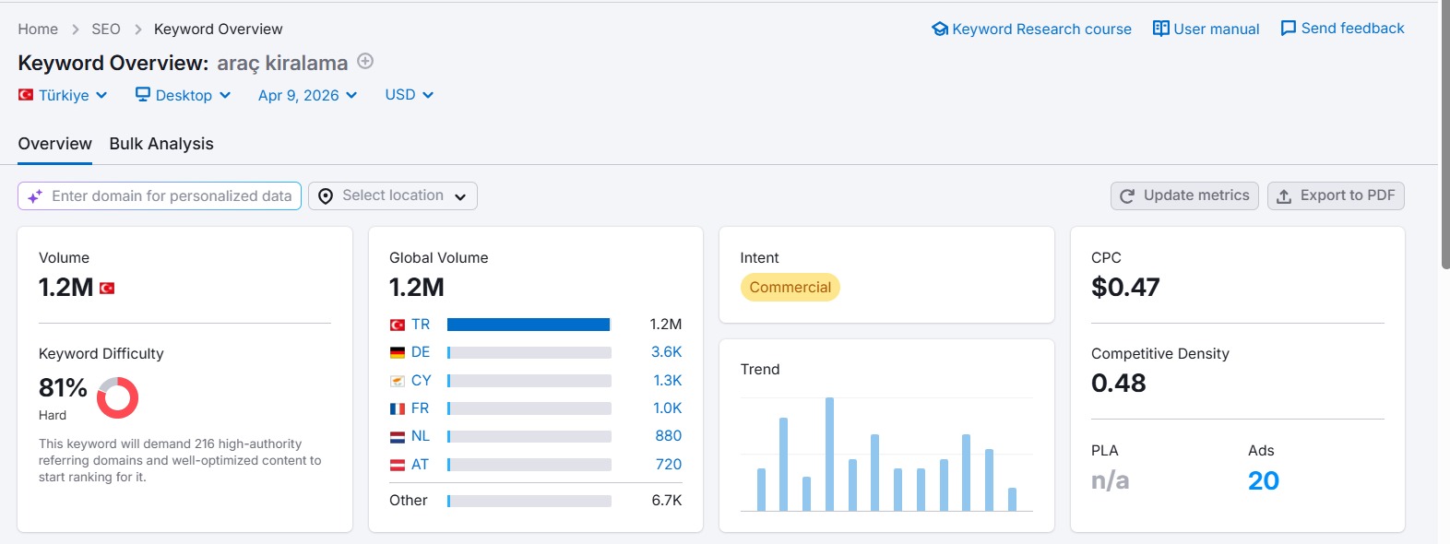Open the Select location dropdown

[x=393, y=195]
